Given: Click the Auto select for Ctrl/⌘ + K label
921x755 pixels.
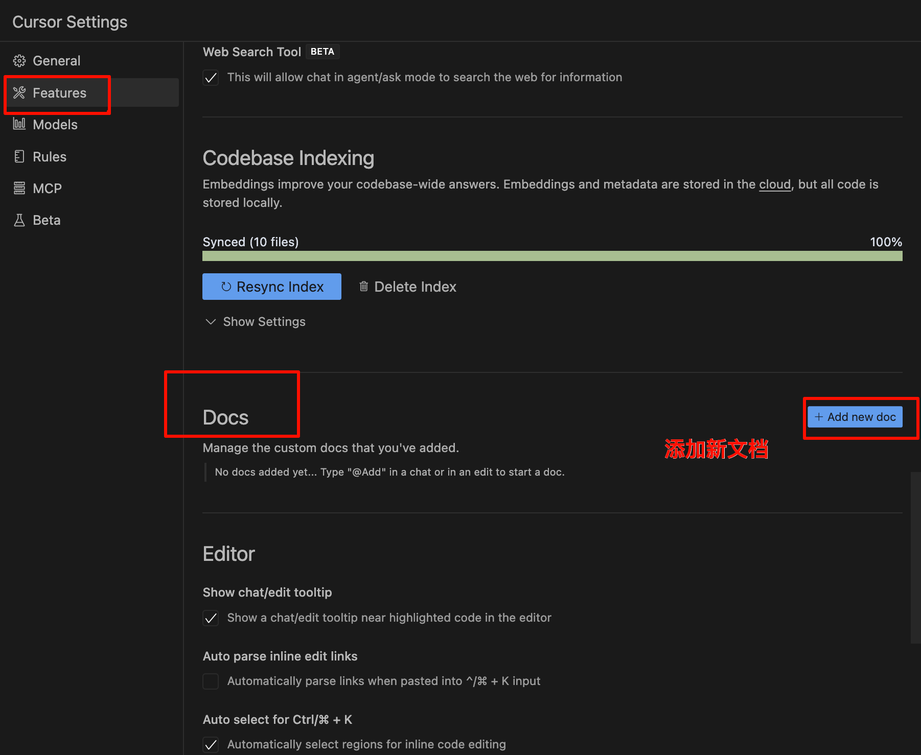Looking at the screenshot, I should 278,720.
